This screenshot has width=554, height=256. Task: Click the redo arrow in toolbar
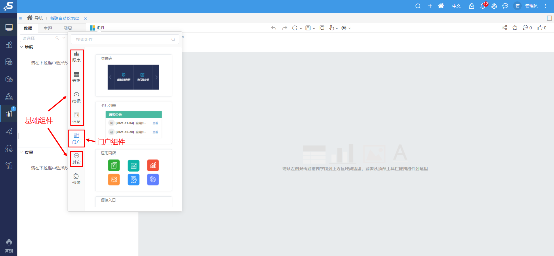(285, 28)
